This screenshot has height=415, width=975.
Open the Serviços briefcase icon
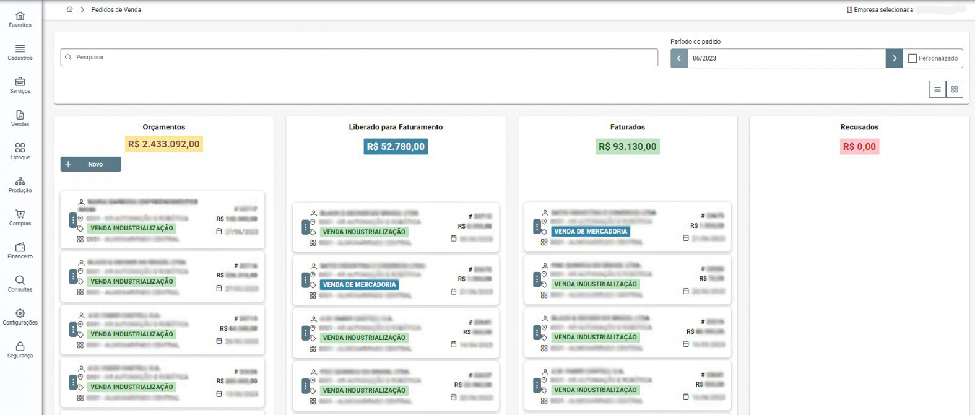click(x=20, y=82)
